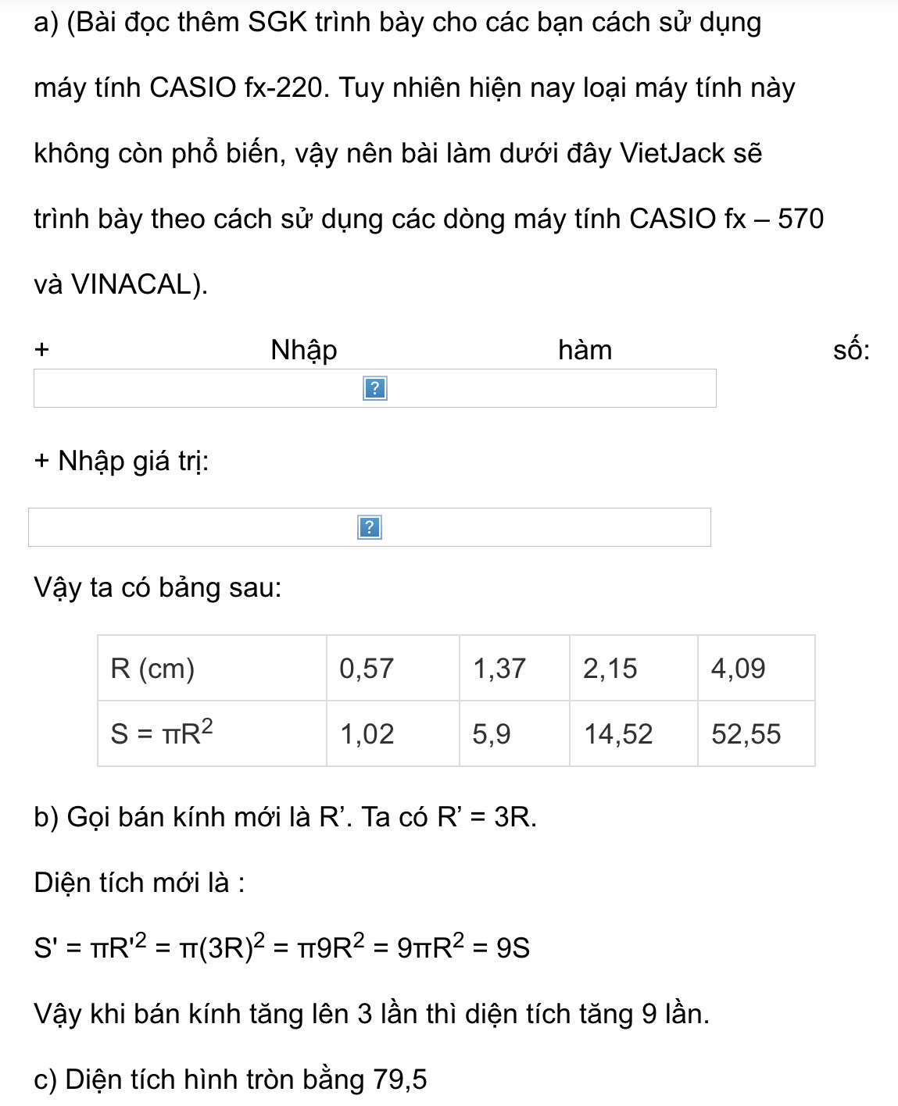
Task: Click the word "VINACAL" in the paragraph
Action: (x=131, y=284)
